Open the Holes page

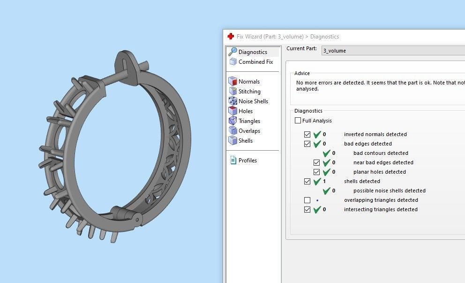(246, 111)
